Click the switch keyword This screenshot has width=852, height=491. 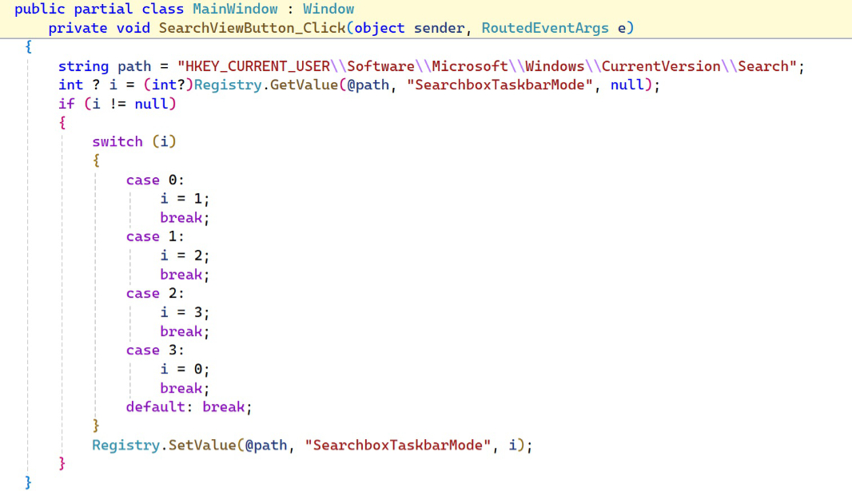(117, 142)
